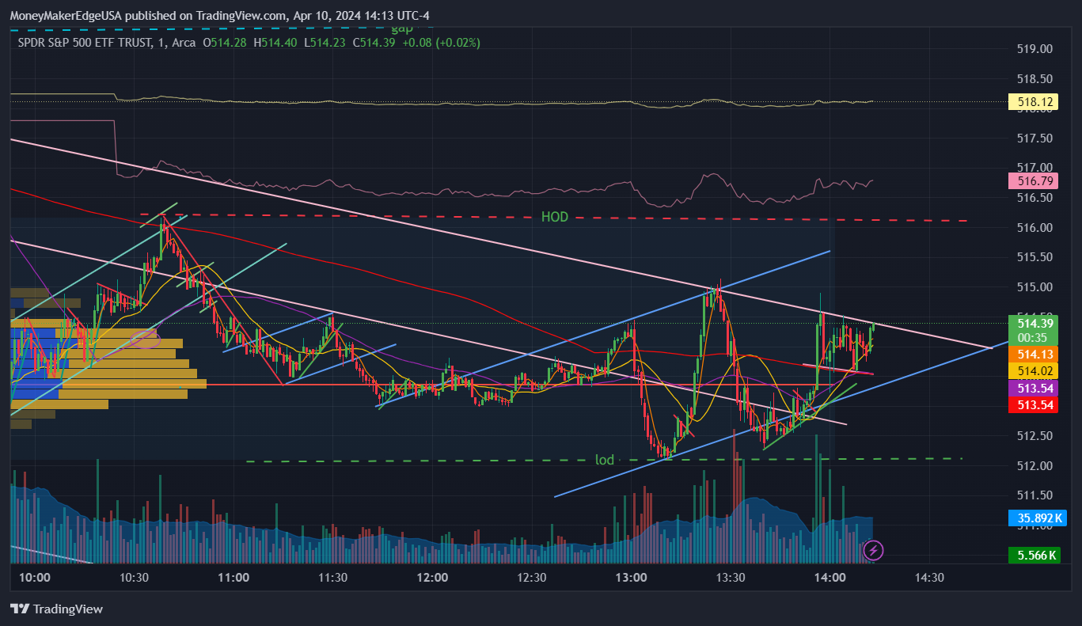Click the 515.50 price axis label

(x=1035, y=257)
